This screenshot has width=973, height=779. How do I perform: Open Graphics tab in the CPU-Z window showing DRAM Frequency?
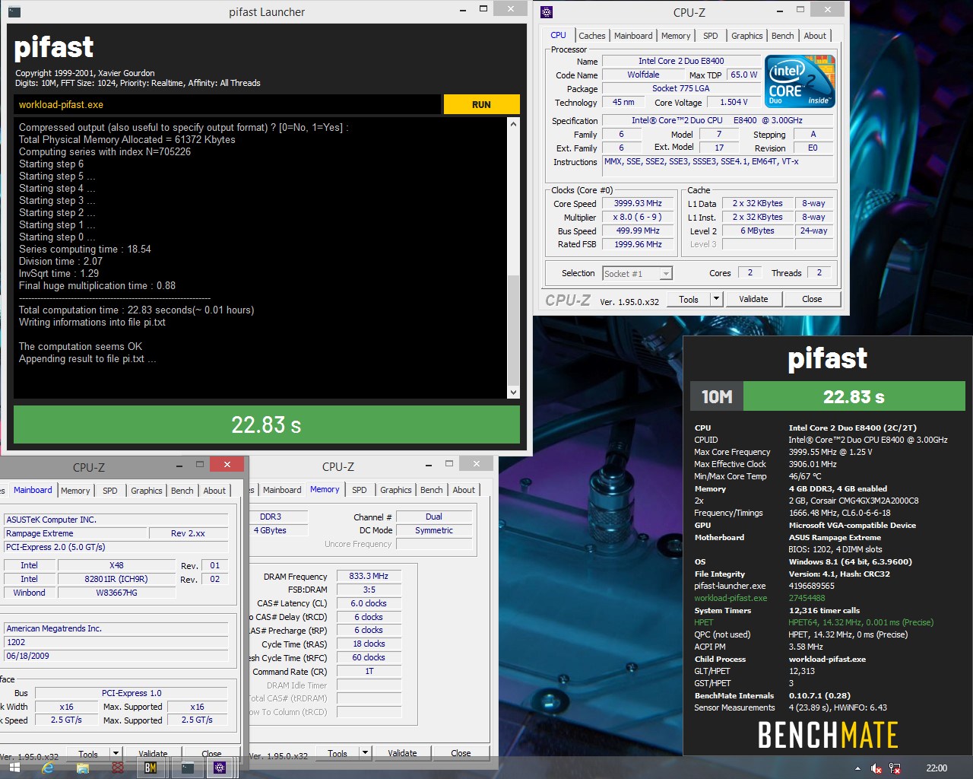pos(395,490)
